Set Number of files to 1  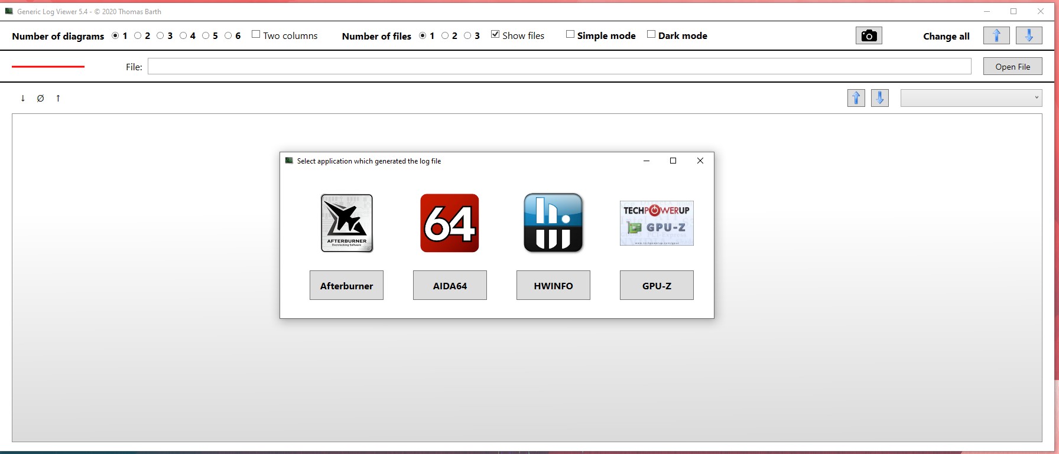click(423, 36)
